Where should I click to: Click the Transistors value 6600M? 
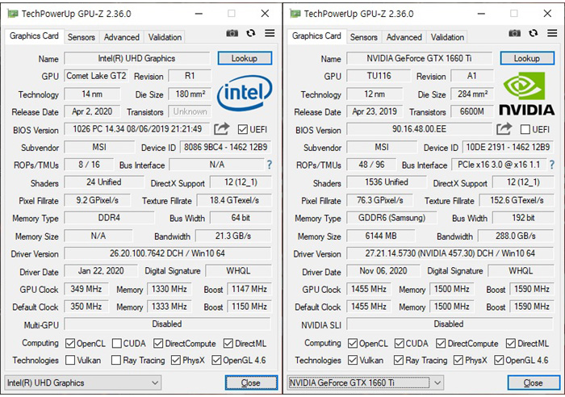pos(472,111)
